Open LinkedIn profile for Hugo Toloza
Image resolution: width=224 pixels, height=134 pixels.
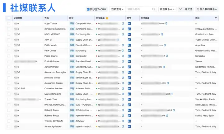tap(129, 23)
